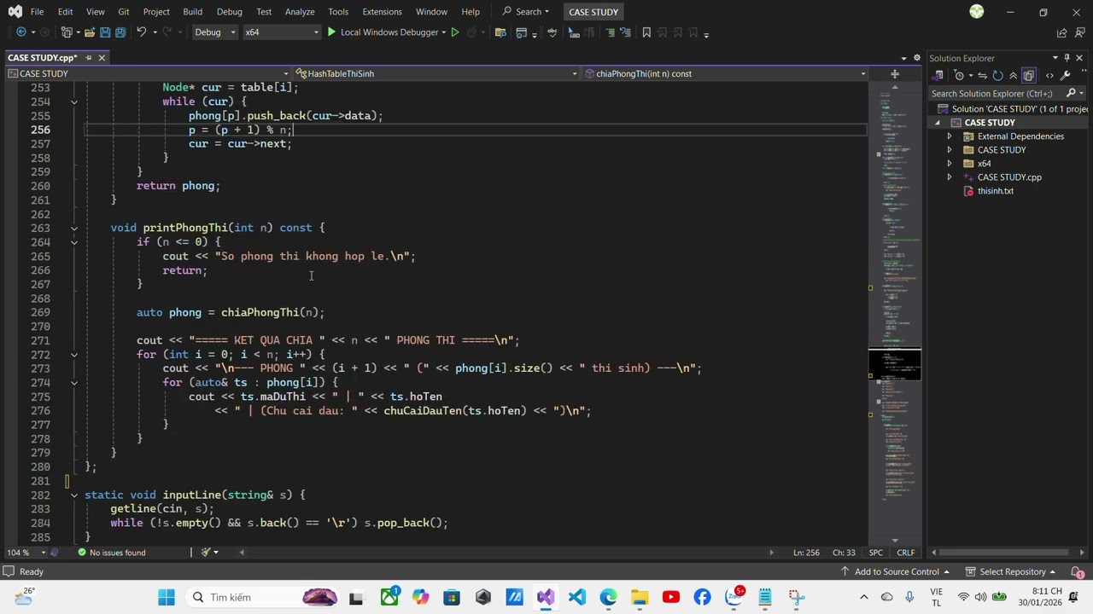Click the uncomment lines icon
This screenshot has width=1093, height=614.
pos(626,32)
